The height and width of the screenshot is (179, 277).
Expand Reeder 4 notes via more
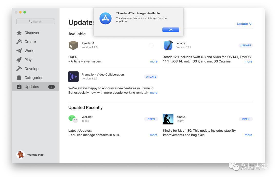pos(154,61)
